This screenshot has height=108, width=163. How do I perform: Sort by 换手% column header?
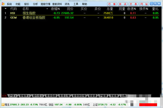[144, 9]
